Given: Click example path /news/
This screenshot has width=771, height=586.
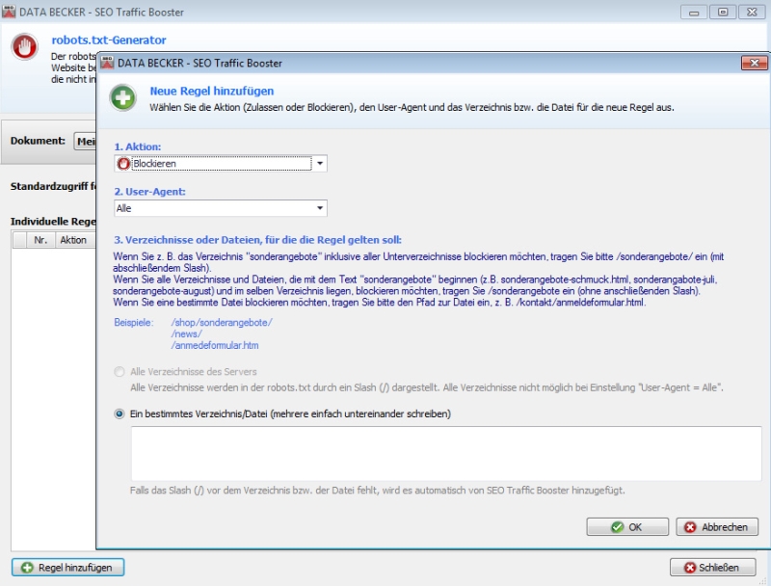Looking at the screenshot, I should [x=186, y=333].
